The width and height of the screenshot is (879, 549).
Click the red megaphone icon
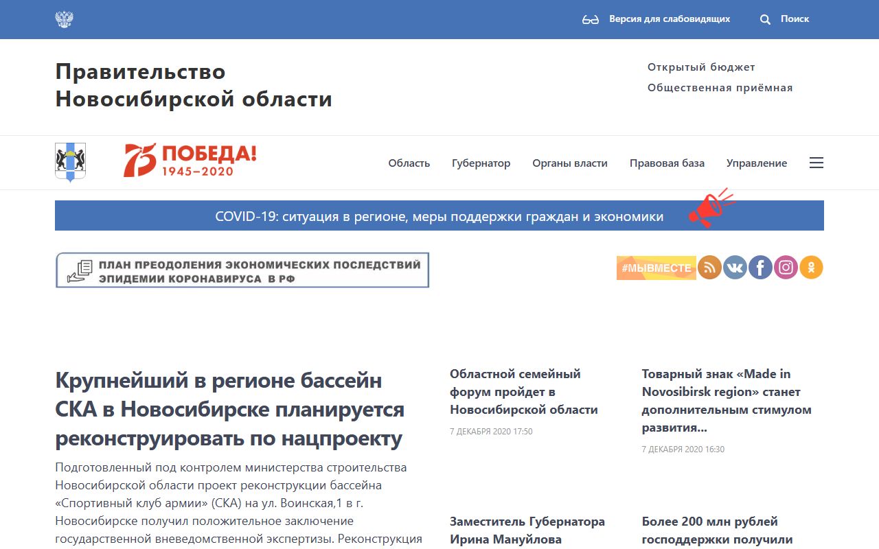click(x=711, y=208)
